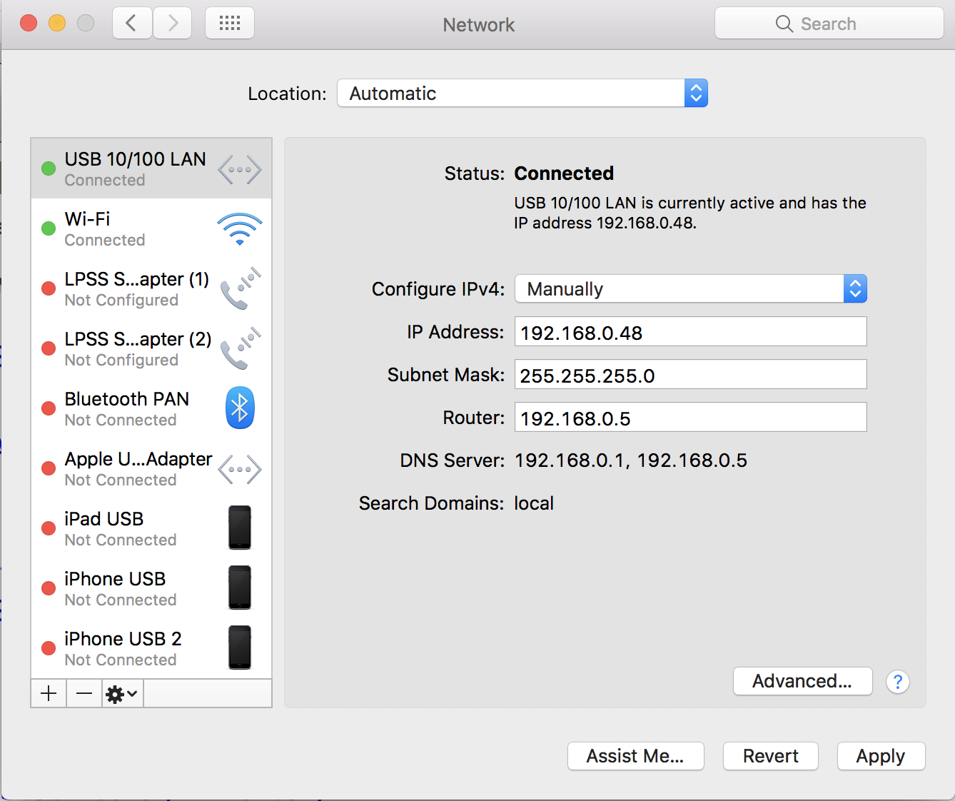
Task: Click the Advanced... button
Action: [x=803, y=681]
